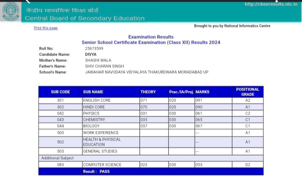Click the Examination Results heading
302x191 pixels.
point(151,37)
